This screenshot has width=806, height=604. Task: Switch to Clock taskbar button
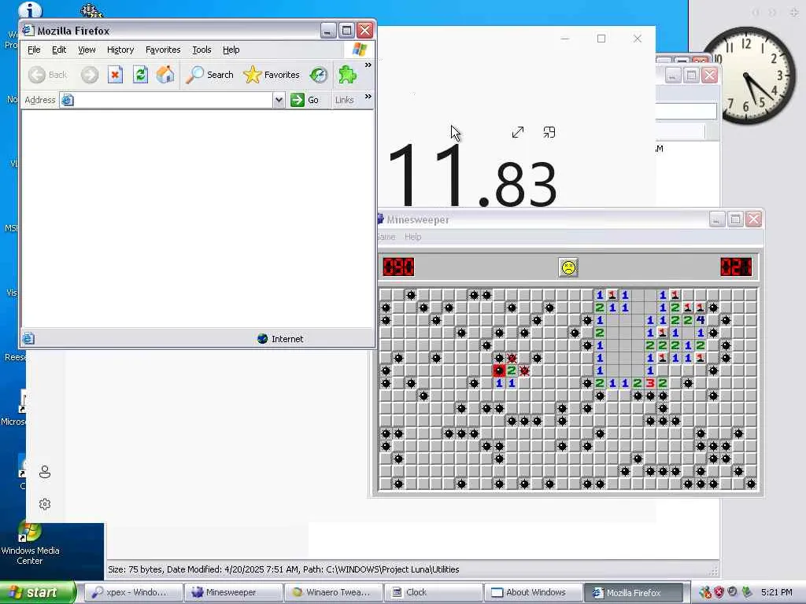pos(434,592)
